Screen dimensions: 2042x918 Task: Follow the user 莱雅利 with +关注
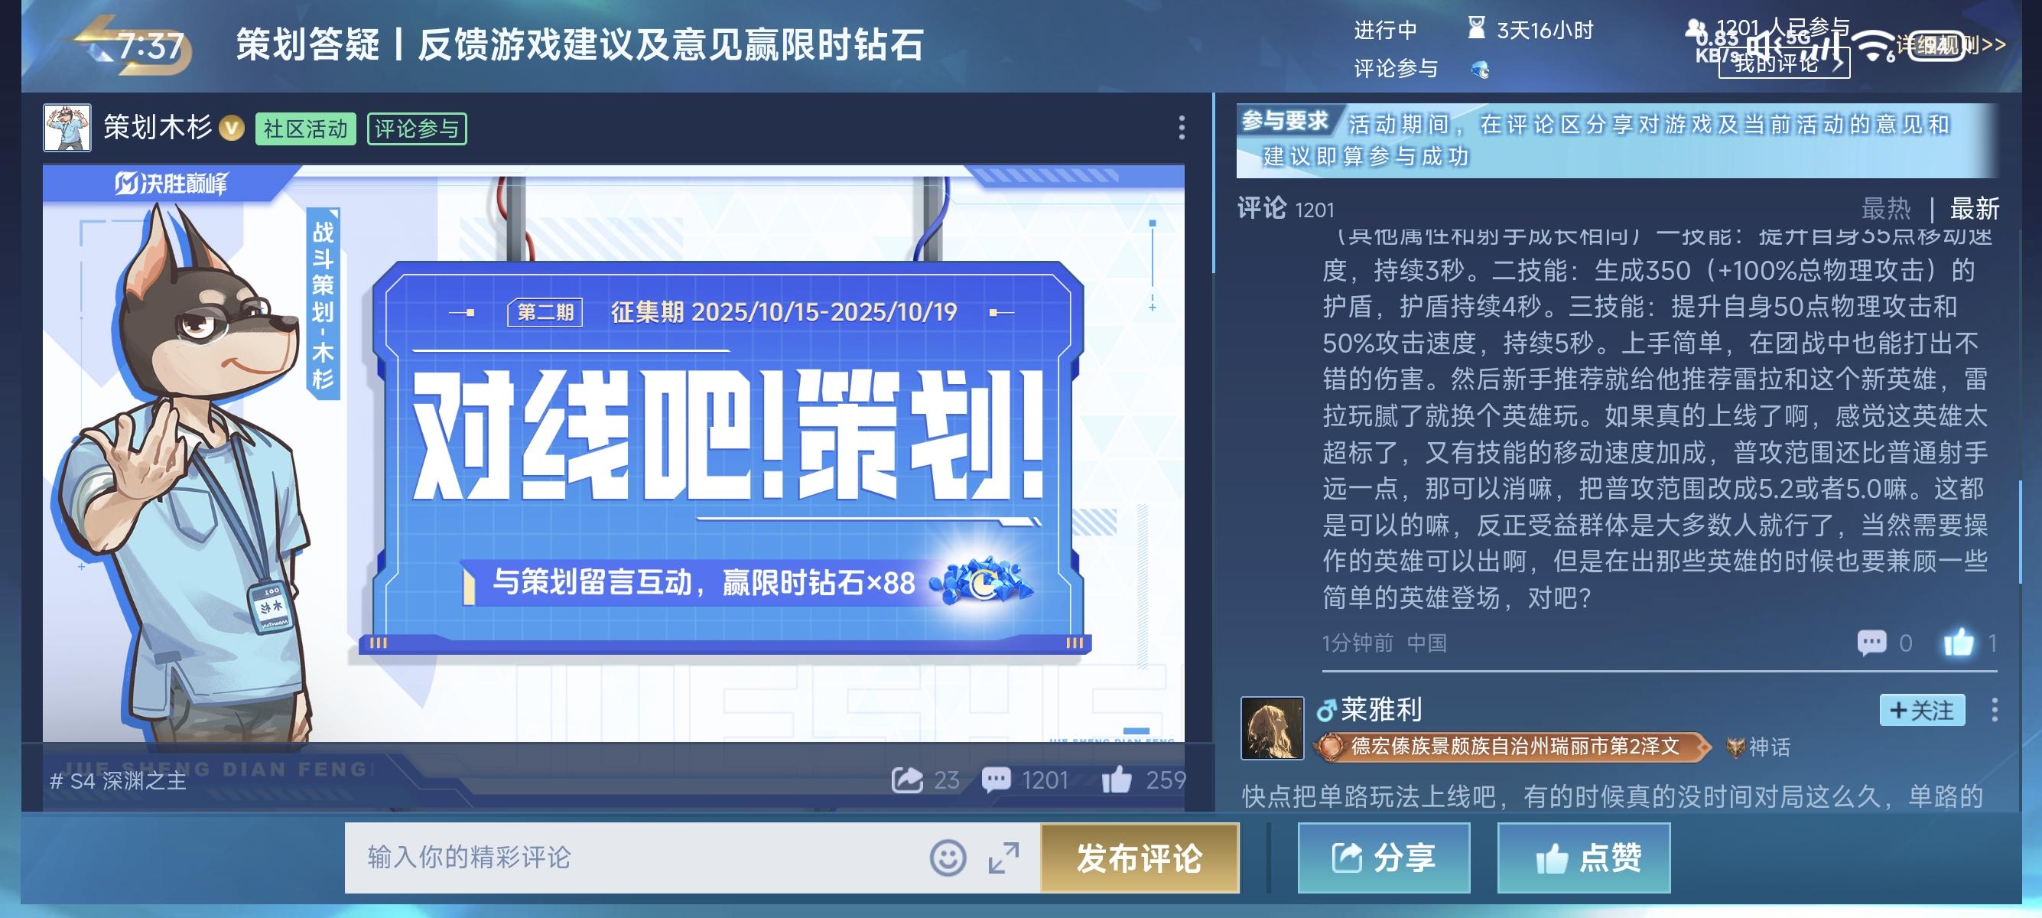pyautogui.click(x=1921, y=709)
